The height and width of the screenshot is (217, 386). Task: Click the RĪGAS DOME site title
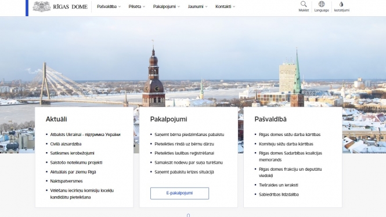coord(70,7)
